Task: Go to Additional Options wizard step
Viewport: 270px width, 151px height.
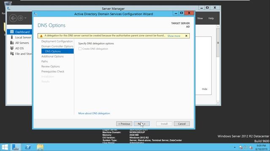Action: pyautogui.click(x=52, y=56)
